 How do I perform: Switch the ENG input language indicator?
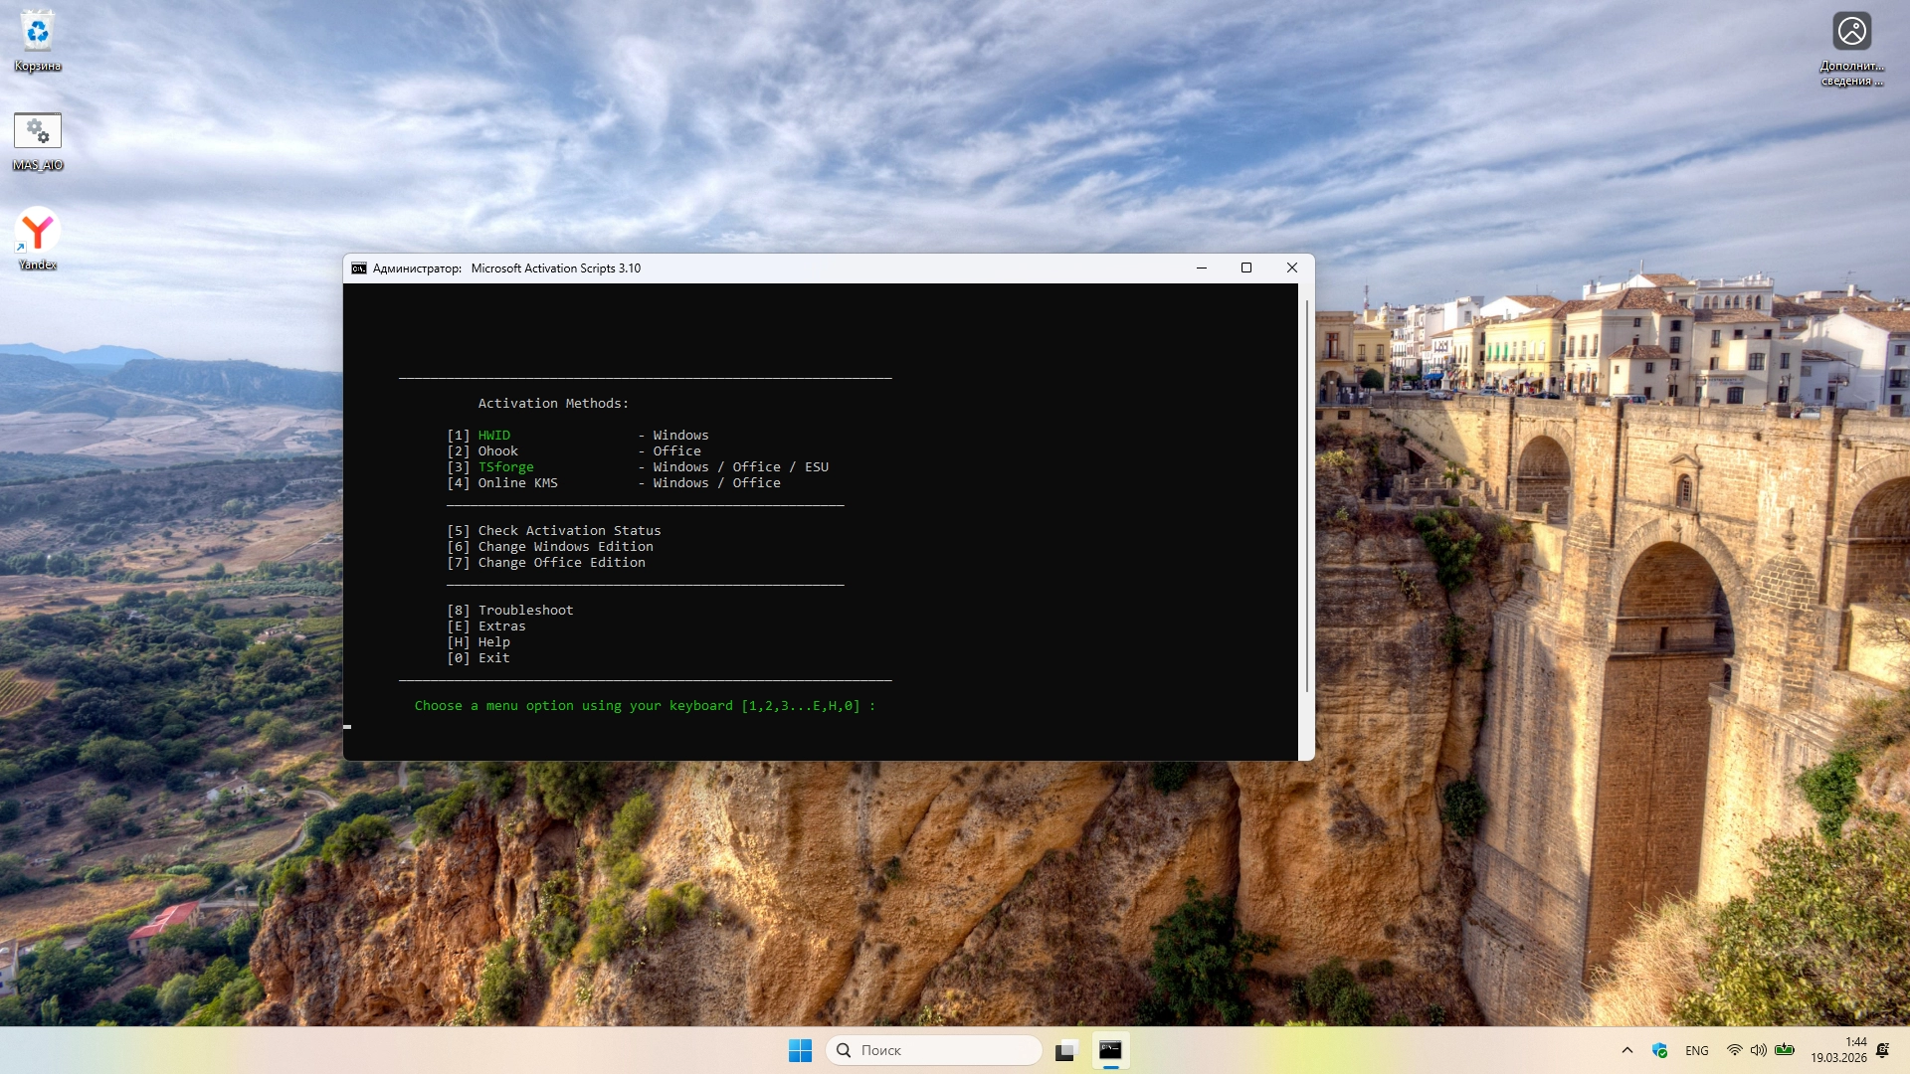tap(1697, 1050)
